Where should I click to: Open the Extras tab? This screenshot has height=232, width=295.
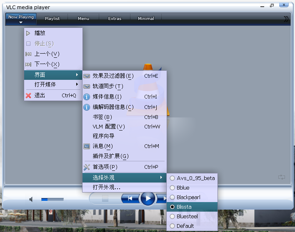coord(115,19)
